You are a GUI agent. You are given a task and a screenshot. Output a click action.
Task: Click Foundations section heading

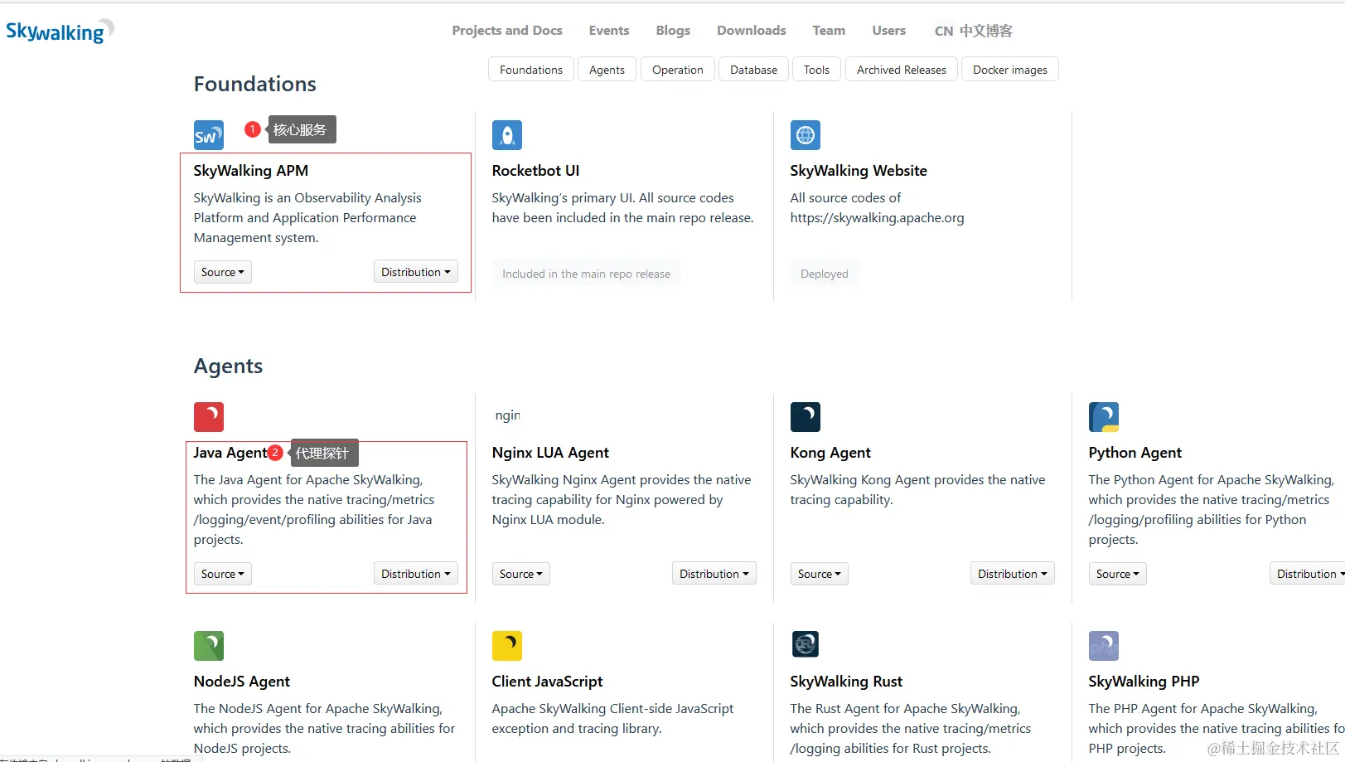[255, 84]
